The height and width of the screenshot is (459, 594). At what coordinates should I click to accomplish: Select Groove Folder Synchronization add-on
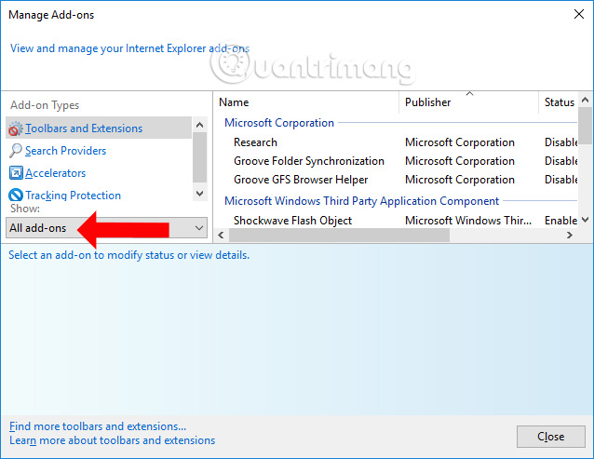click(x=397, y=161)
